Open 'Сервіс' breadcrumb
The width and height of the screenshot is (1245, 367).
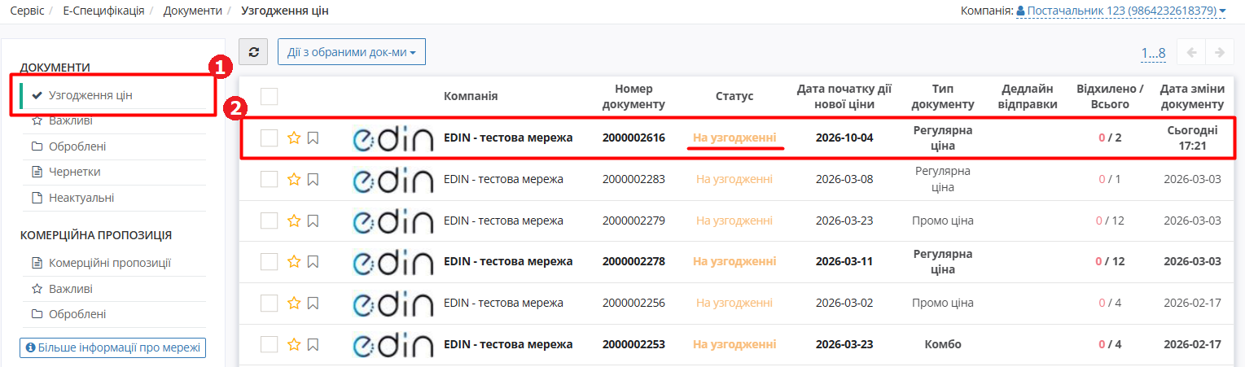[27, 11]
